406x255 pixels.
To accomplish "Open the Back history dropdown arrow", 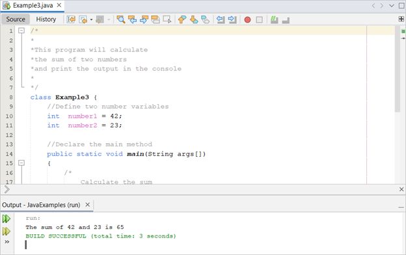I will (x=91, y=20).
